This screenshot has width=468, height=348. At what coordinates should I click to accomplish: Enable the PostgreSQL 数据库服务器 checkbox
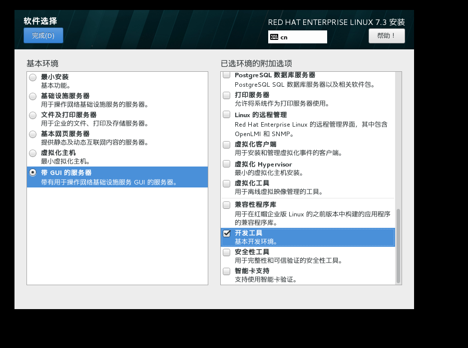click(227, 74)
